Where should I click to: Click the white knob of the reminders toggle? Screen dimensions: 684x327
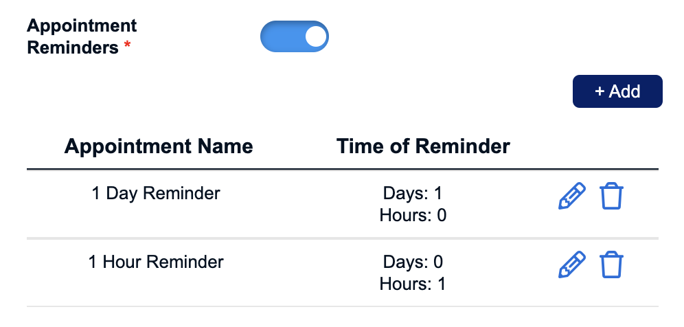coord(316,36)
